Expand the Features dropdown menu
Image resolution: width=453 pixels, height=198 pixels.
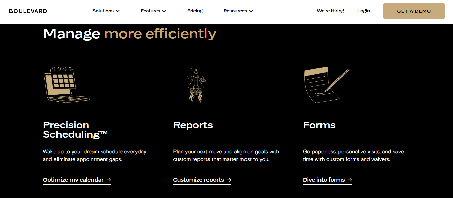153,11
